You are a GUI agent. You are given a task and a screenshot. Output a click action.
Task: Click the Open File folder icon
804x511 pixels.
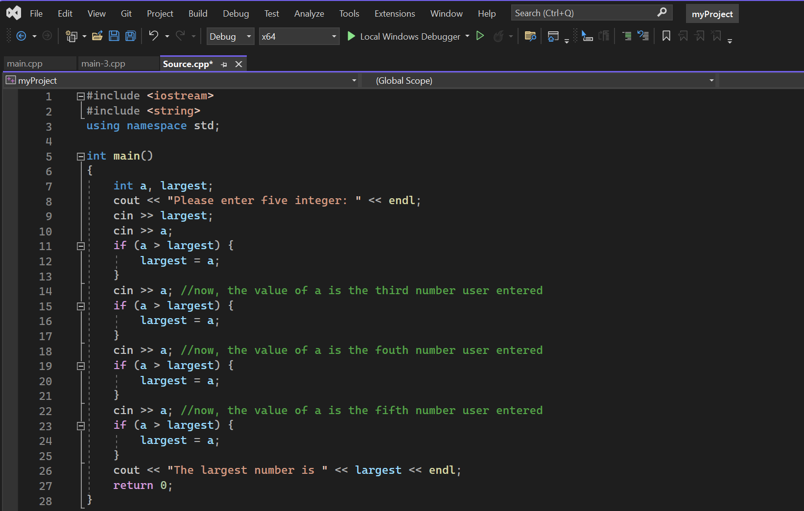click(97, 36)
